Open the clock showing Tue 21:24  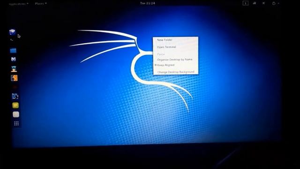pyautogui.click(x=148, y=3)
